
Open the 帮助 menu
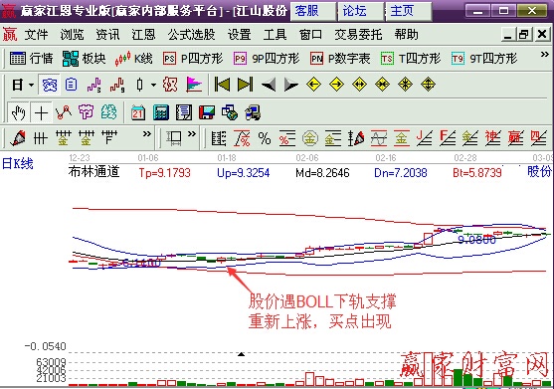pos(407,35)
